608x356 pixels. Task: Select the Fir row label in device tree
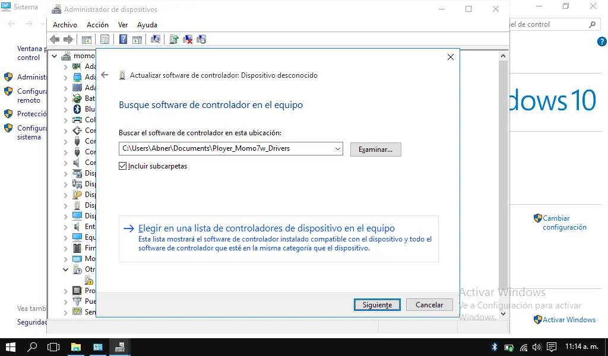90,248
